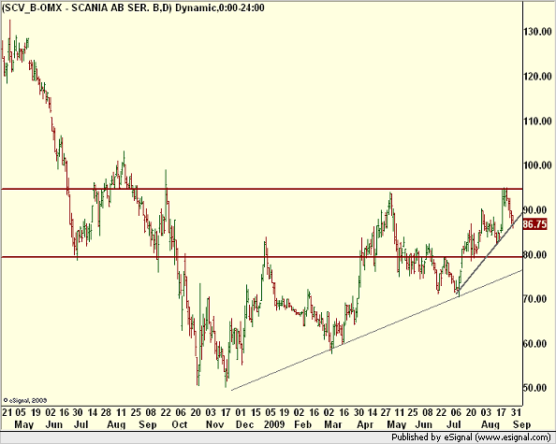Click the November low candlestick near 50
Screen dimensions: 556x444
pos(226,377)
